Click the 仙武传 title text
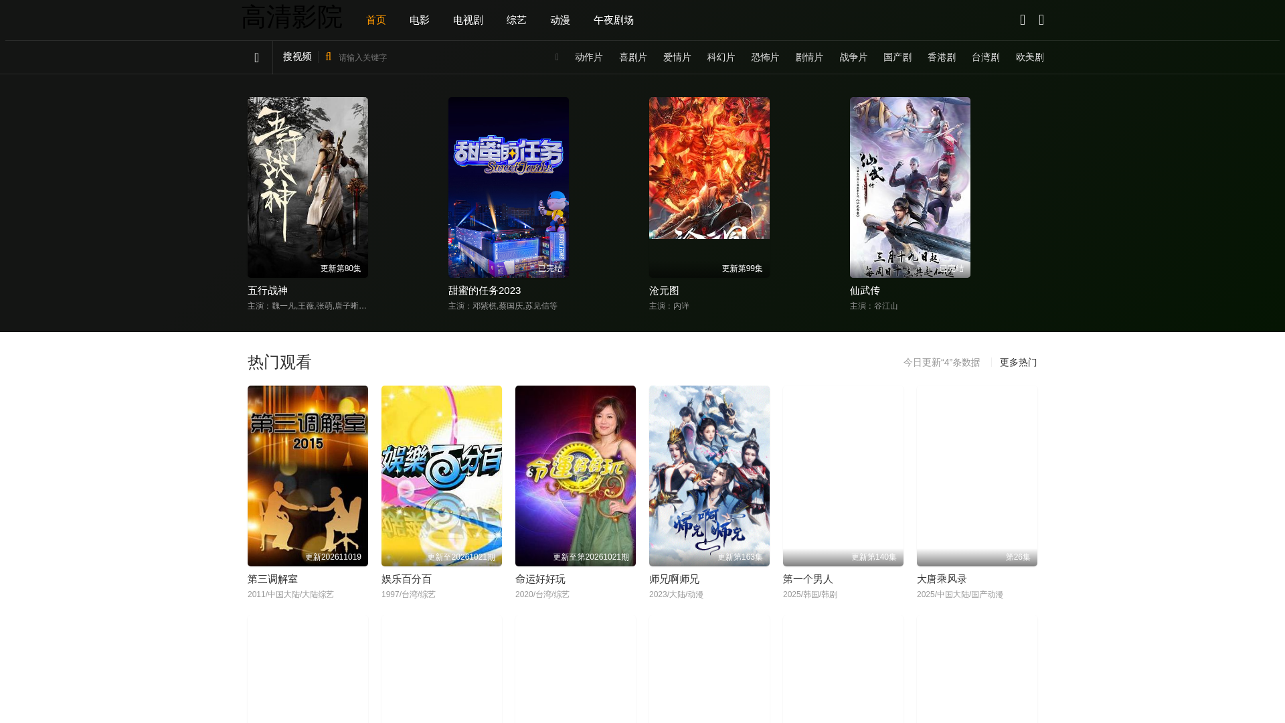Viewport: 1285px width, 723px height. [865, 291]
